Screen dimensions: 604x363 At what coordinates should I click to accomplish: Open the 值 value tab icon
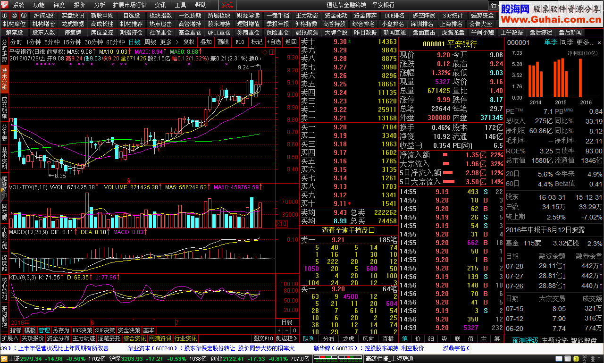(x=471, y=338)
